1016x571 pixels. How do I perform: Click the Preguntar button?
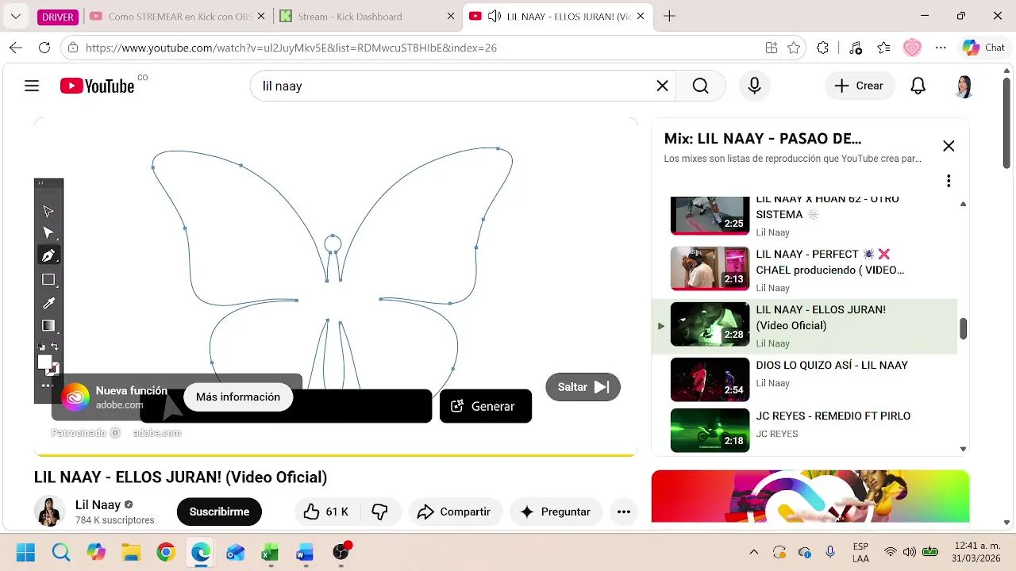[556, 512]
